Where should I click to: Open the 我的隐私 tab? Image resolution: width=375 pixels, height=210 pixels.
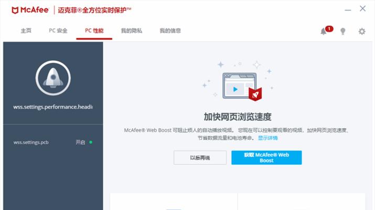[132, 30]
